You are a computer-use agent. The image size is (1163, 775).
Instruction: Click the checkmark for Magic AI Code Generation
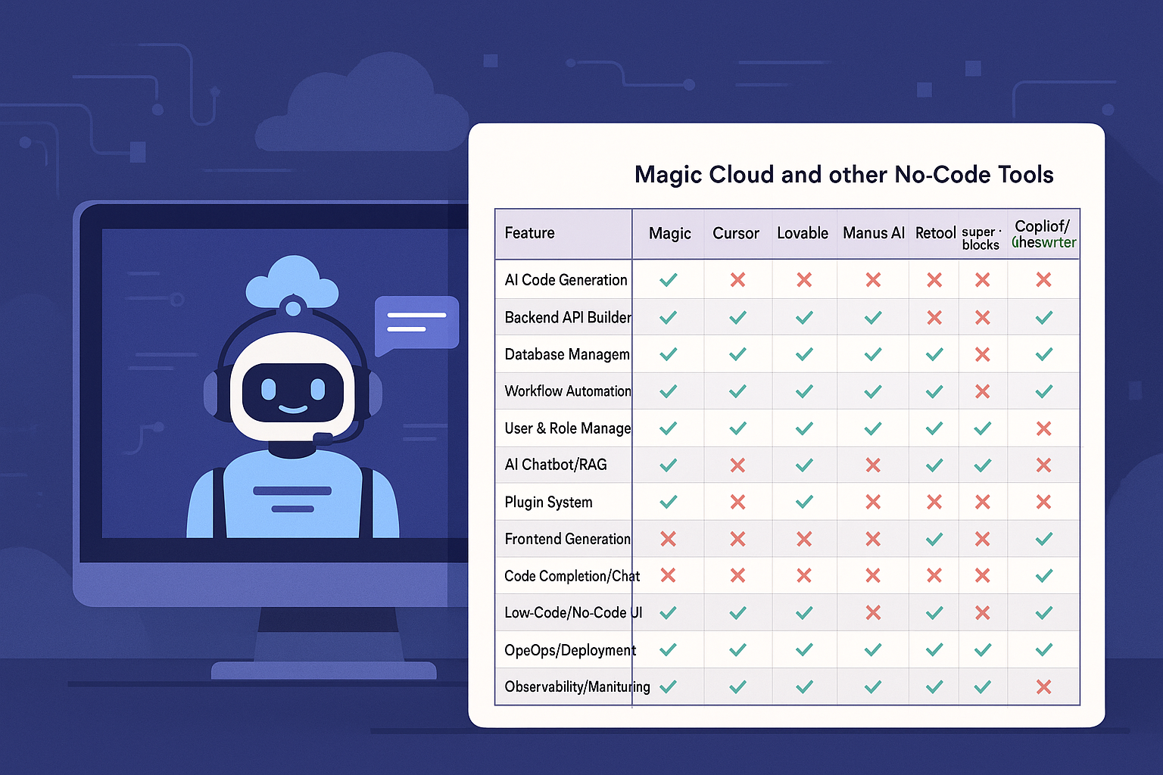668,280
